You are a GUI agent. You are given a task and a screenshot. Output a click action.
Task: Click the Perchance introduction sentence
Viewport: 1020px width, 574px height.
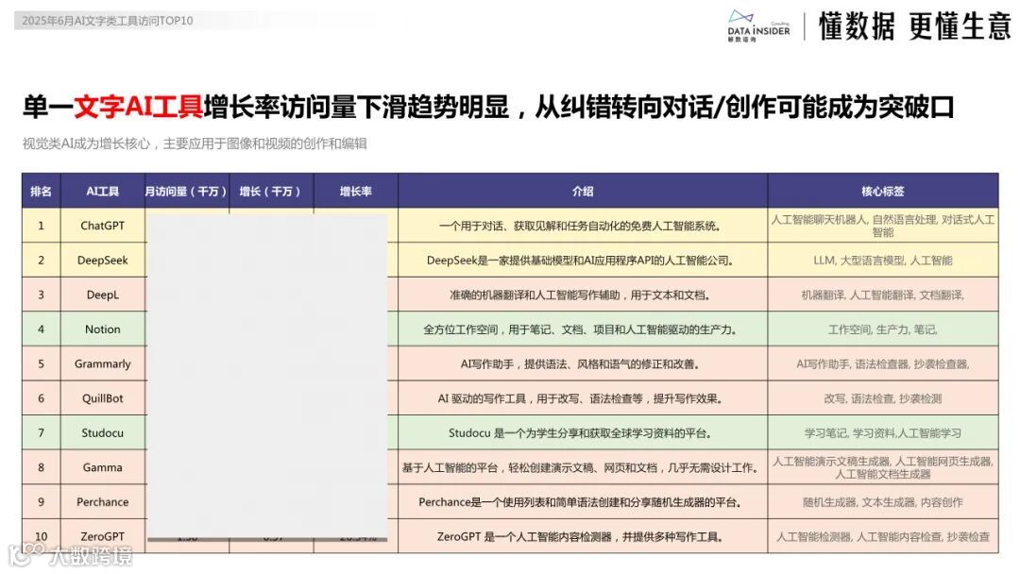tap(580, 502)
